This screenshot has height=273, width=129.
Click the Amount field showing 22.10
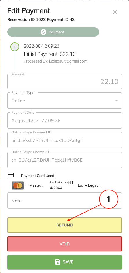tap(65, 81)
